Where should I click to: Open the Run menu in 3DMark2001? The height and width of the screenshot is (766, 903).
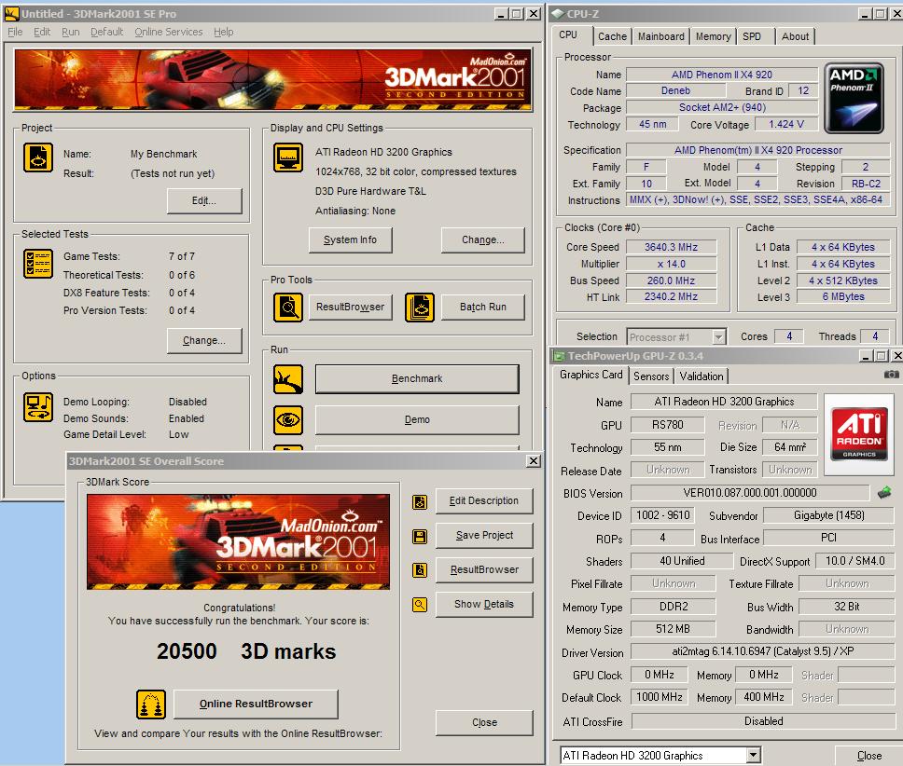(x=71, y=32)
